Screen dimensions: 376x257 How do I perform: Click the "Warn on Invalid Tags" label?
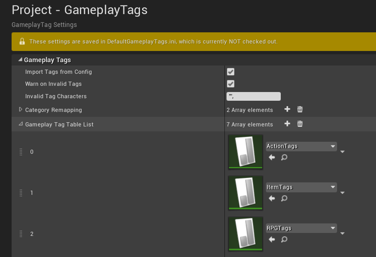tap(53, 84)
